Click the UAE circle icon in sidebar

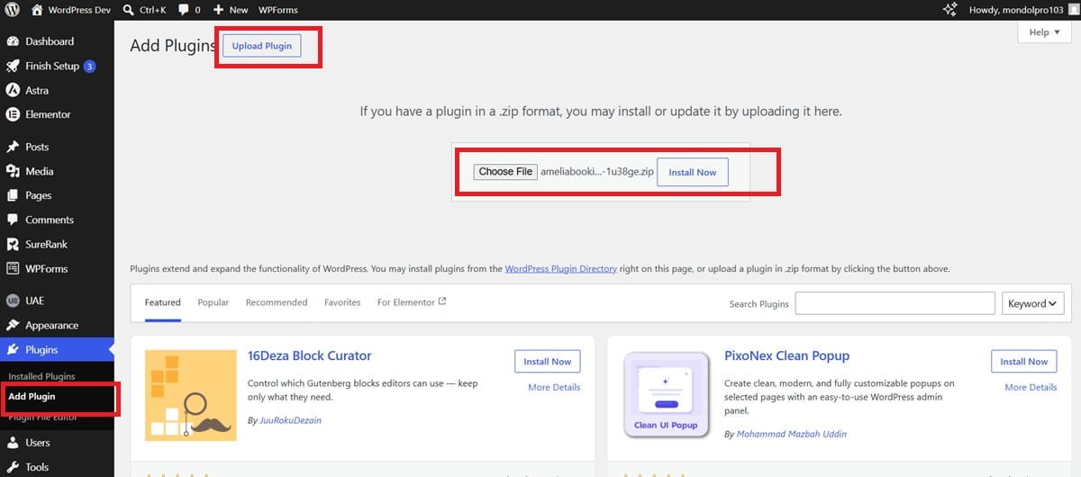[14, 301]
